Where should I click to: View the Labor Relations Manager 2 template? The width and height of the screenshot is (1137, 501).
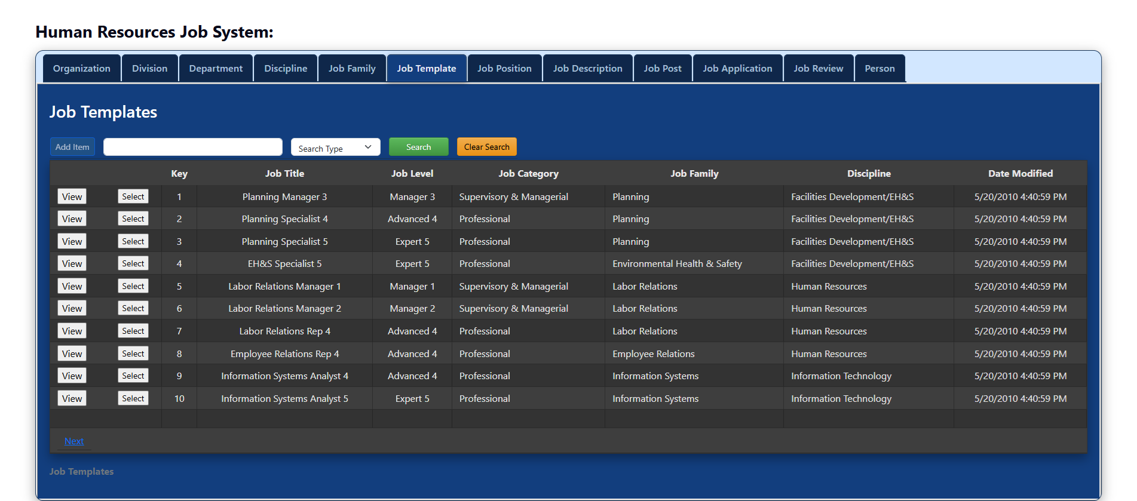pyautogui.click(x=72, y=308)
